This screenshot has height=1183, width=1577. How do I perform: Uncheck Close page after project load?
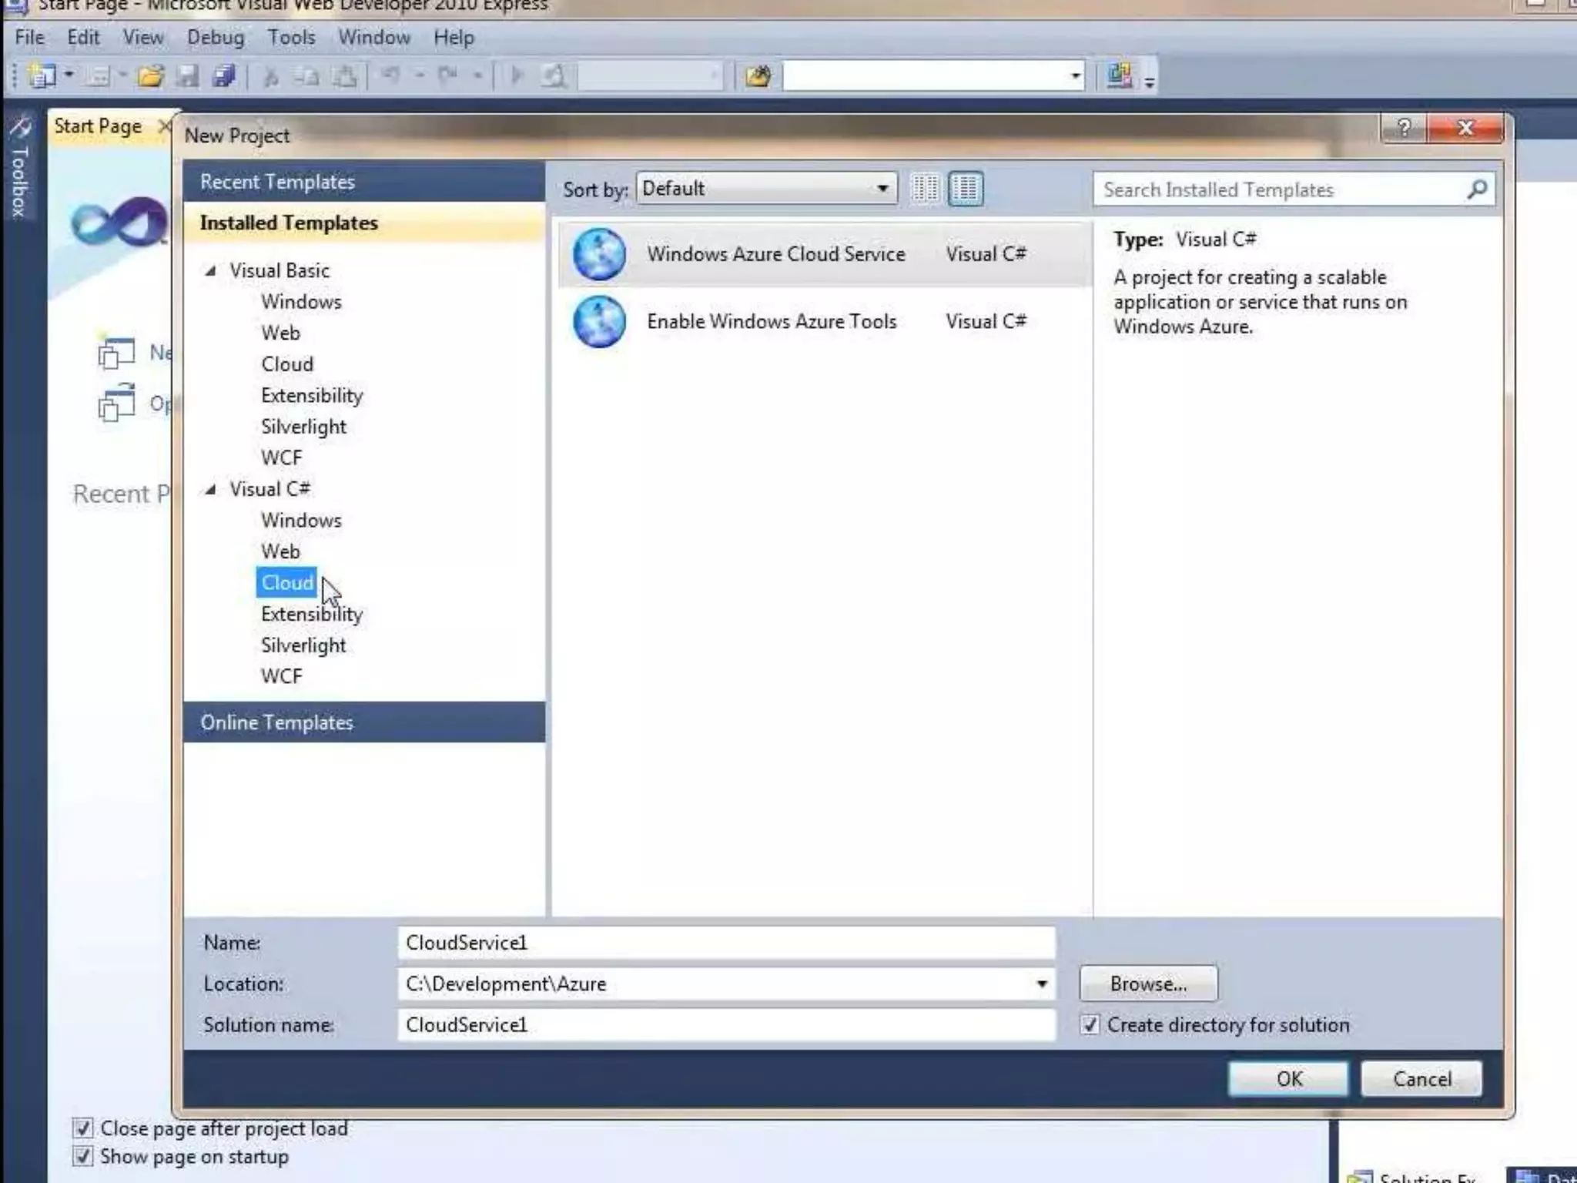pyautogui.click(x=83, y=1128)
